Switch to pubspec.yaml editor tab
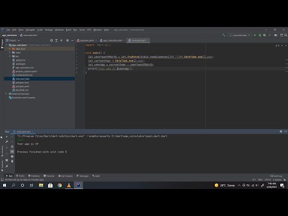The image size is (288, 216). point(86,40)
